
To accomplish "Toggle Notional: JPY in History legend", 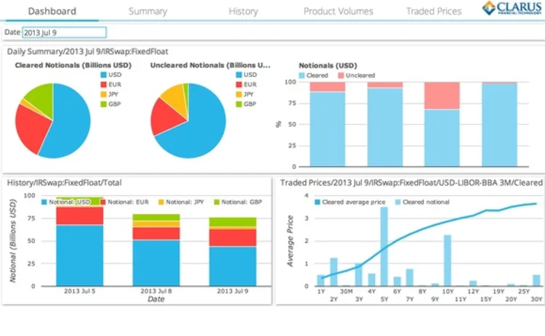I will (x=181, y=202).
